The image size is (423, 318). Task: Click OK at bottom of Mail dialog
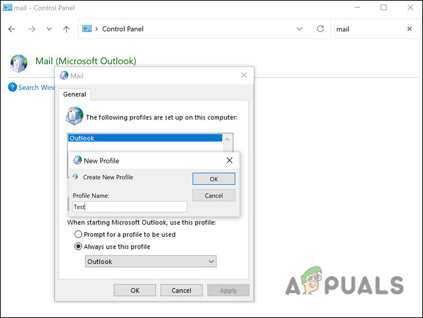[135, 290]
